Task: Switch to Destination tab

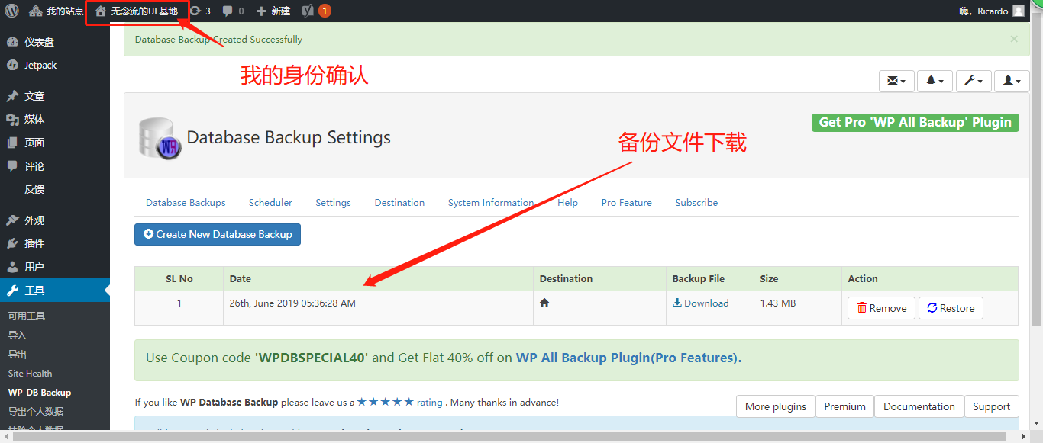Action: (399, 203)
